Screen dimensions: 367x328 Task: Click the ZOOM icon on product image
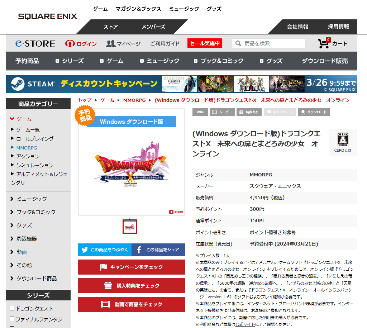pyautogui.click(x=176, y=212)
